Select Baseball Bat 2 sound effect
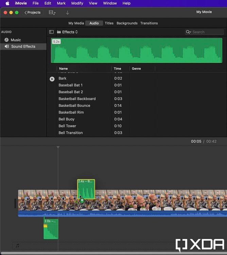 point(137,92)
